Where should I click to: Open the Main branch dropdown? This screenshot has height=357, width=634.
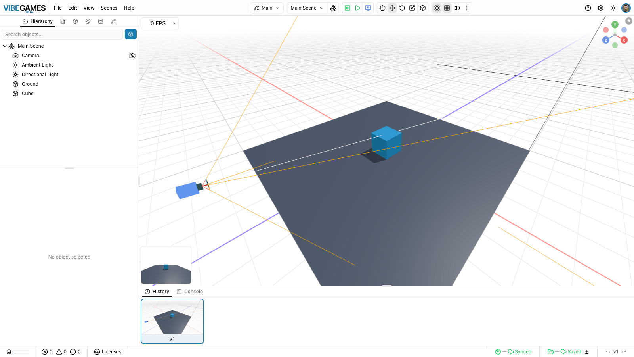coord(267,8)
